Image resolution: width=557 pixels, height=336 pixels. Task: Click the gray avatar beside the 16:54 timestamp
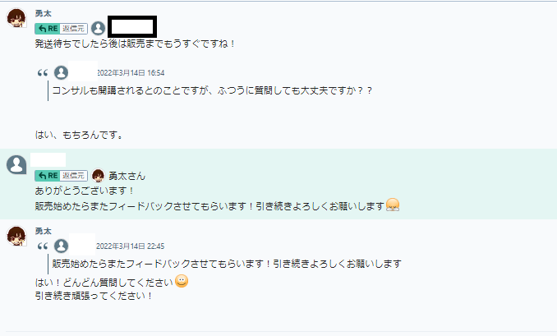coord(61,72)
